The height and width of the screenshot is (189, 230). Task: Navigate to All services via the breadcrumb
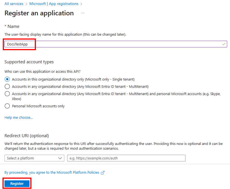14,4
